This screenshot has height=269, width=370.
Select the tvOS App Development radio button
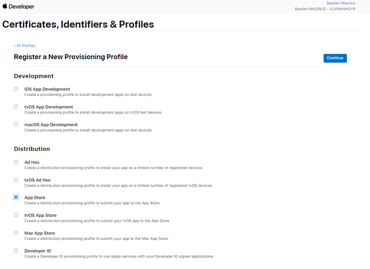(16, 106)
